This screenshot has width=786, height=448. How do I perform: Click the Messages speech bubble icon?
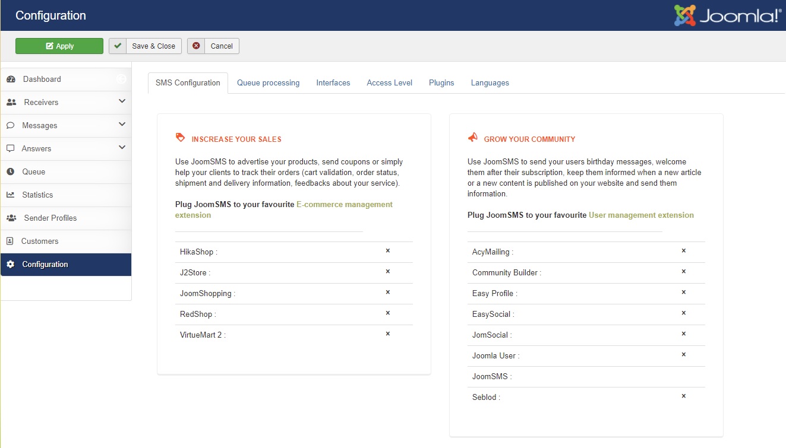tap(11, 126)
